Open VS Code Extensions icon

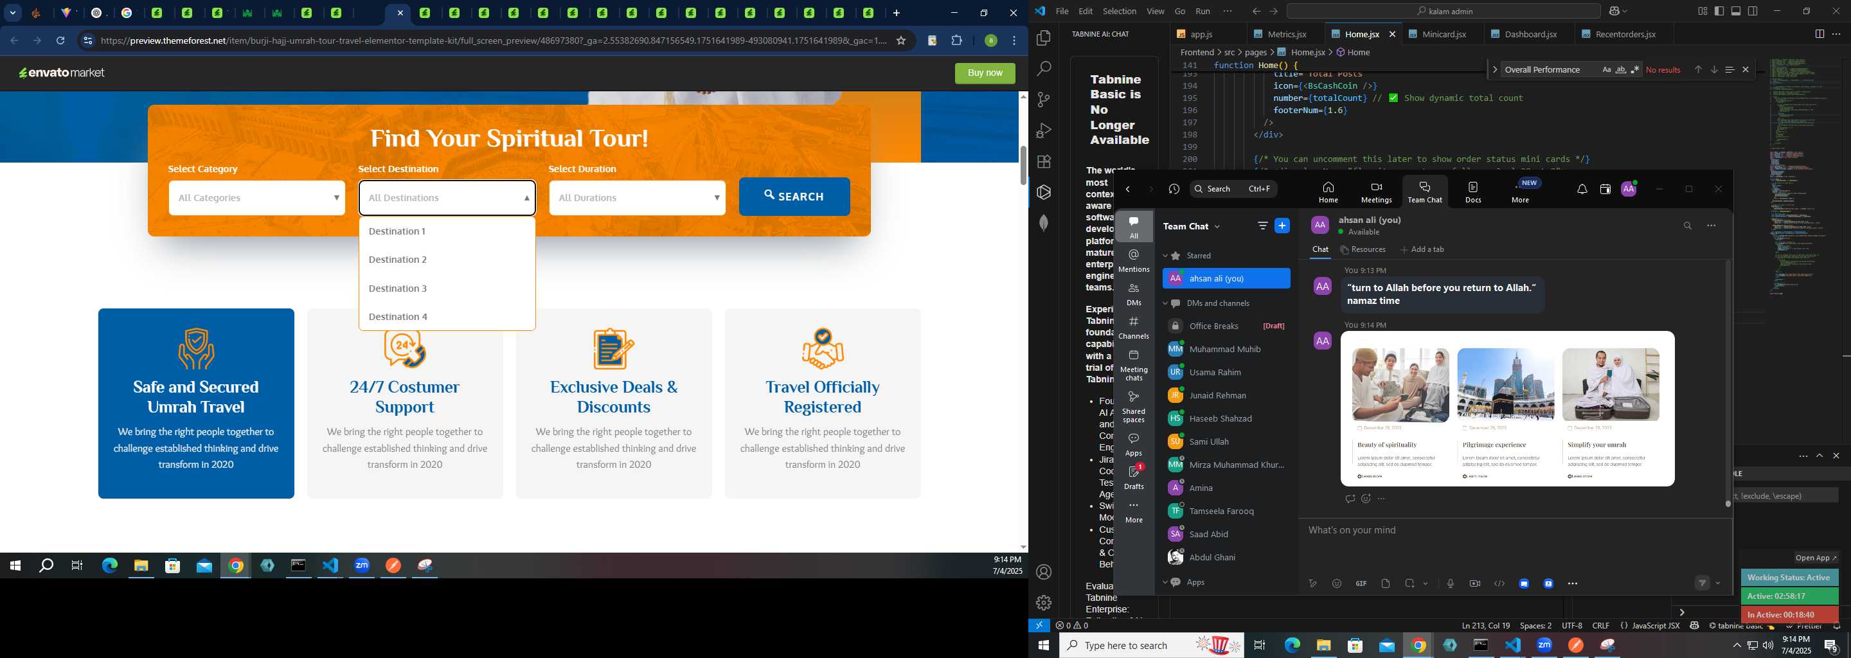click(x=1043, y=162)
